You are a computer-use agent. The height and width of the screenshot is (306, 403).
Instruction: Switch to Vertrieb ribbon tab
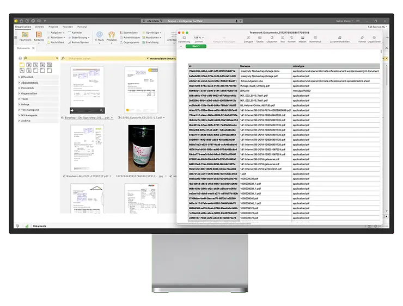[39, 27]
